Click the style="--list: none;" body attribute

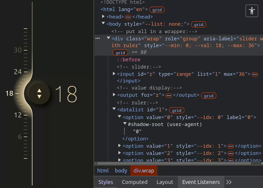click(x=155, y=24)
